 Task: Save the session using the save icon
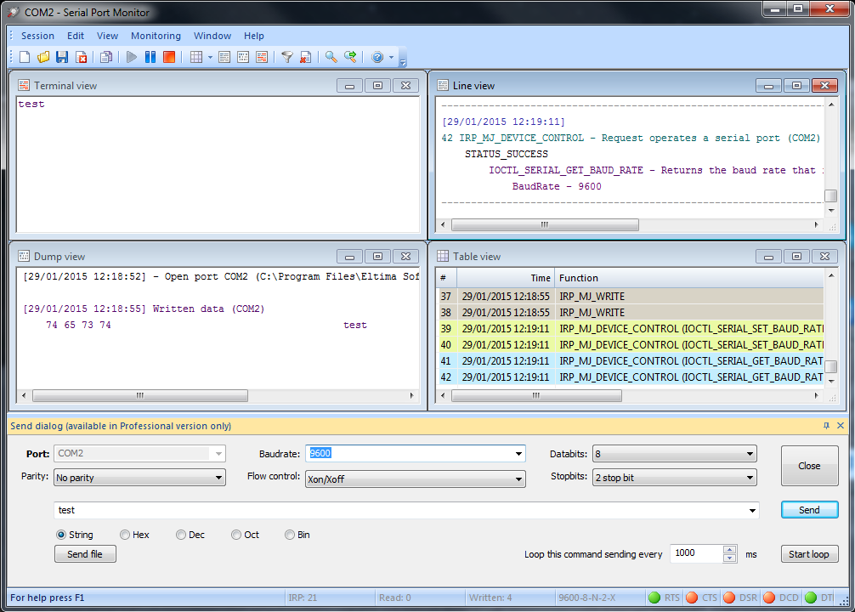(61, 57)
